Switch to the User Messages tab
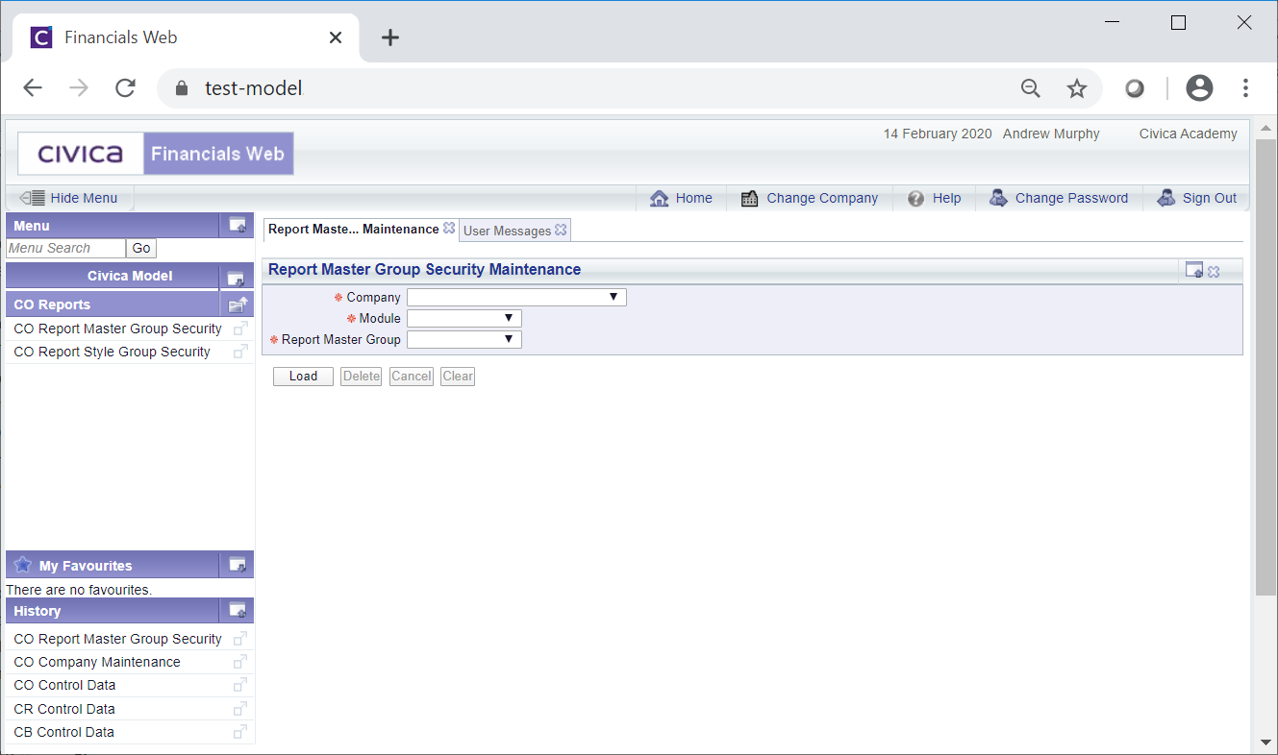Viewport: 1278px width, 755px height. pyautogui.click(x=507, y=231)
